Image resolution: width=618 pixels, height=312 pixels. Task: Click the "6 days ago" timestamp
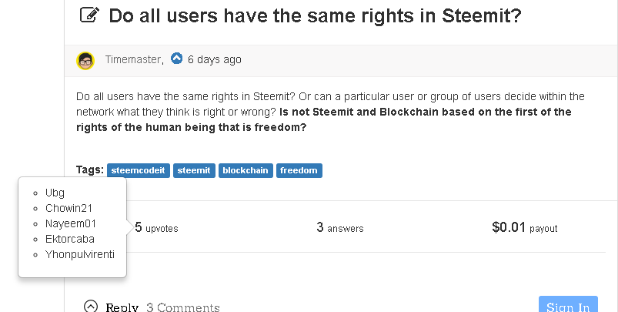(x=214, y=59)
